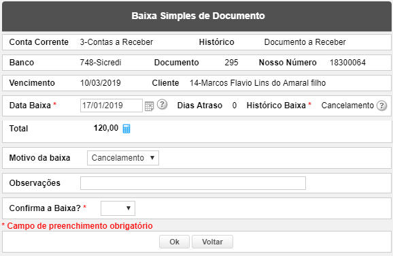393x256 pixels.
Task: Select the Documento number 295
Action: [x=231, y=63]
